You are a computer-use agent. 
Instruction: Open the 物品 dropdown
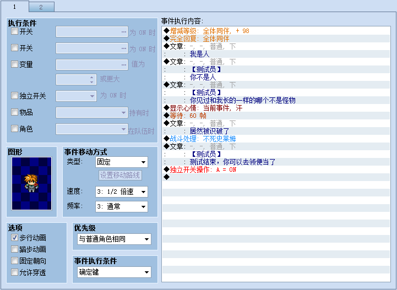(x=91, y=113)
